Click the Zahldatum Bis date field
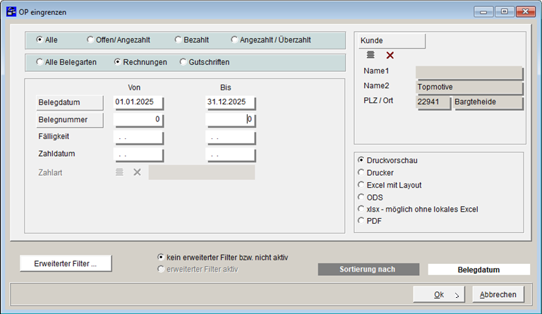 (x=231, y=155)
